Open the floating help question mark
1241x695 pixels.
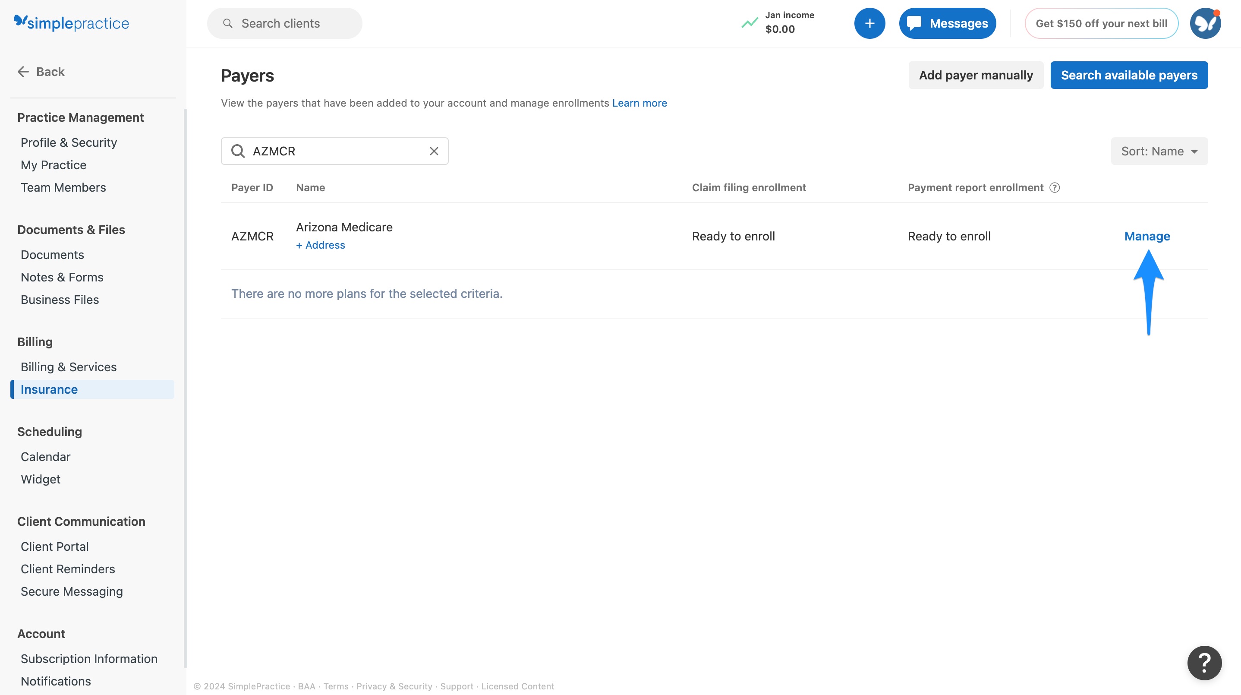[x=1204, y=663]
